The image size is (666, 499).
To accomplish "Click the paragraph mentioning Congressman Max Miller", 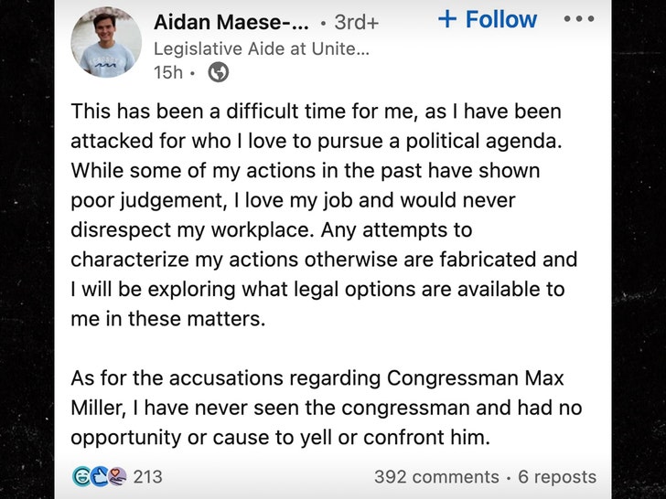I will 325,408.
